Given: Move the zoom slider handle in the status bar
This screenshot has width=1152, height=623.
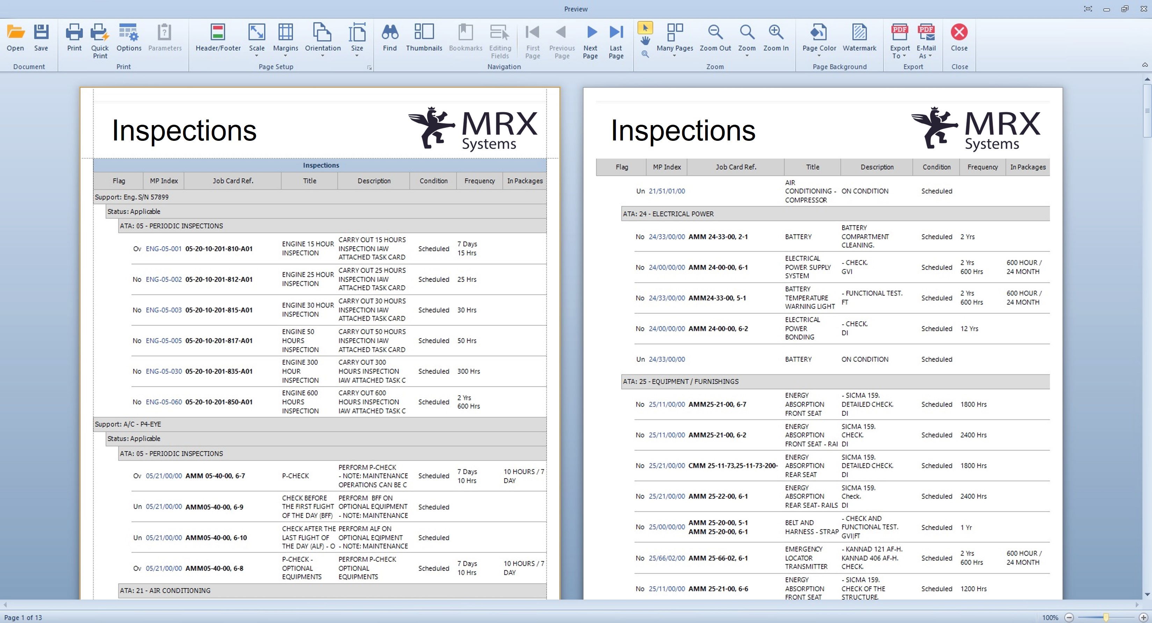Looking at the screenshot, I should pyautogui.click(x=1106, y=617).
